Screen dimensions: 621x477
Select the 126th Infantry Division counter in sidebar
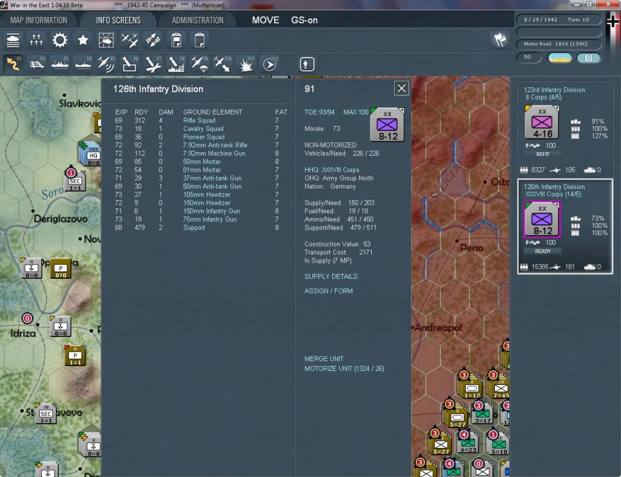(542, 219)
